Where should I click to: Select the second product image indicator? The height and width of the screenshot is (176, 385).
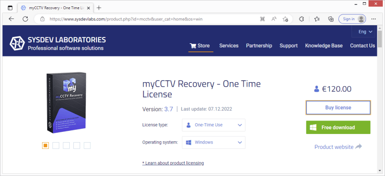pos(56,145)
